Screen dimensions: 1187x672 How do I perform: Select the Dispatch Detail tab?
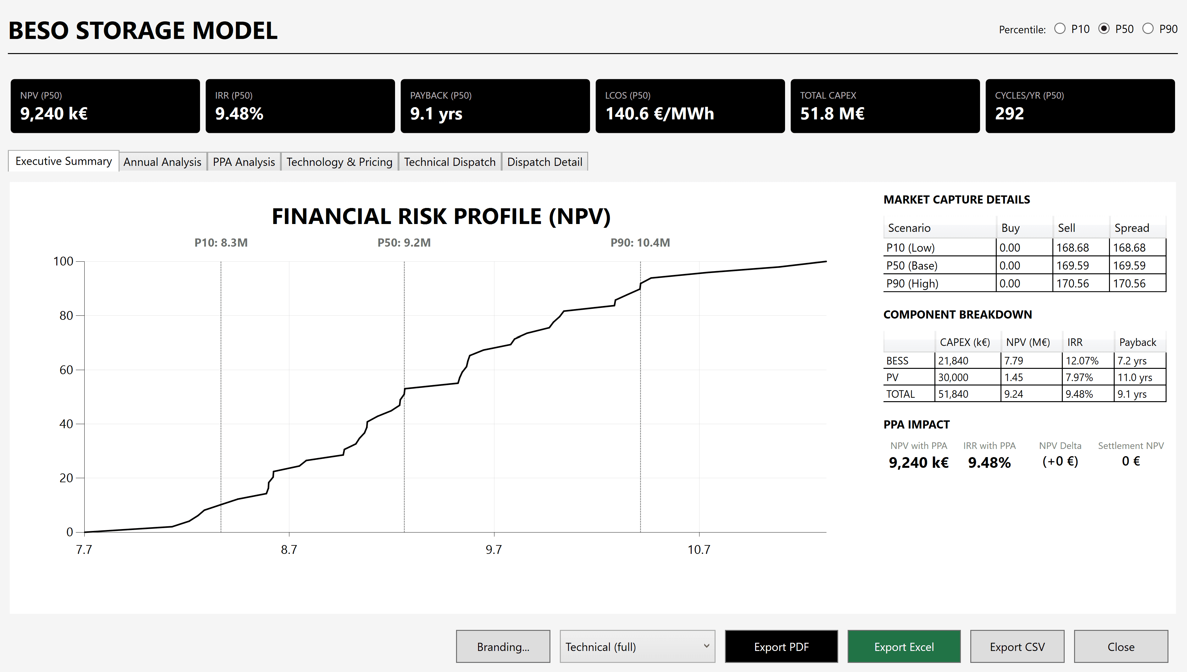pos(544,161)
